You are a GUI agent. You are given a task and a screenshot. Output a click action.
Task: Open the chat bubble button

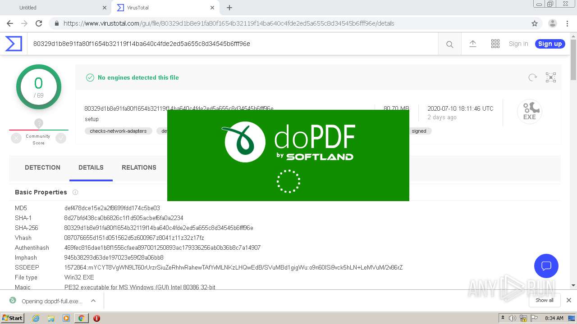click(546, 265)
